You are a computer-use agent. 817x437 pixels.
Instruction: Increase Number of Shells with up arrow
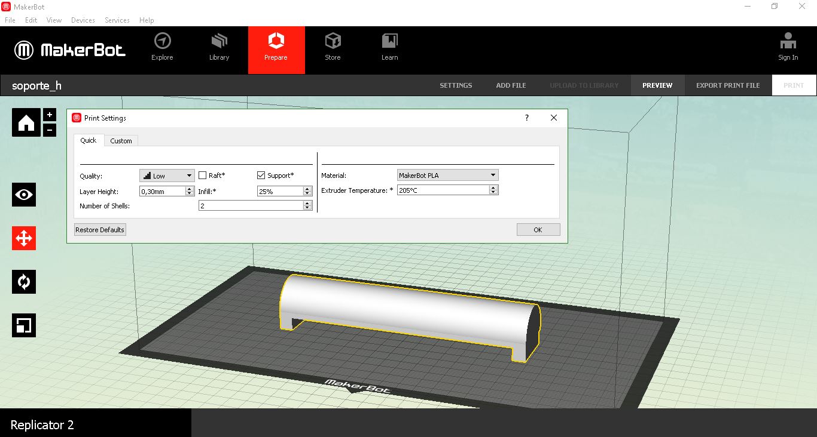[308, 203]
